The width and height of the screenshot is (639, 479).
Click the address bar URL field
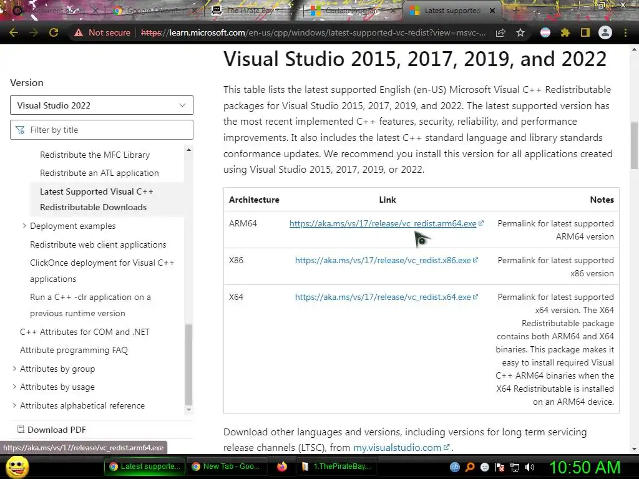pyautogui.click(x=313, y=32)
